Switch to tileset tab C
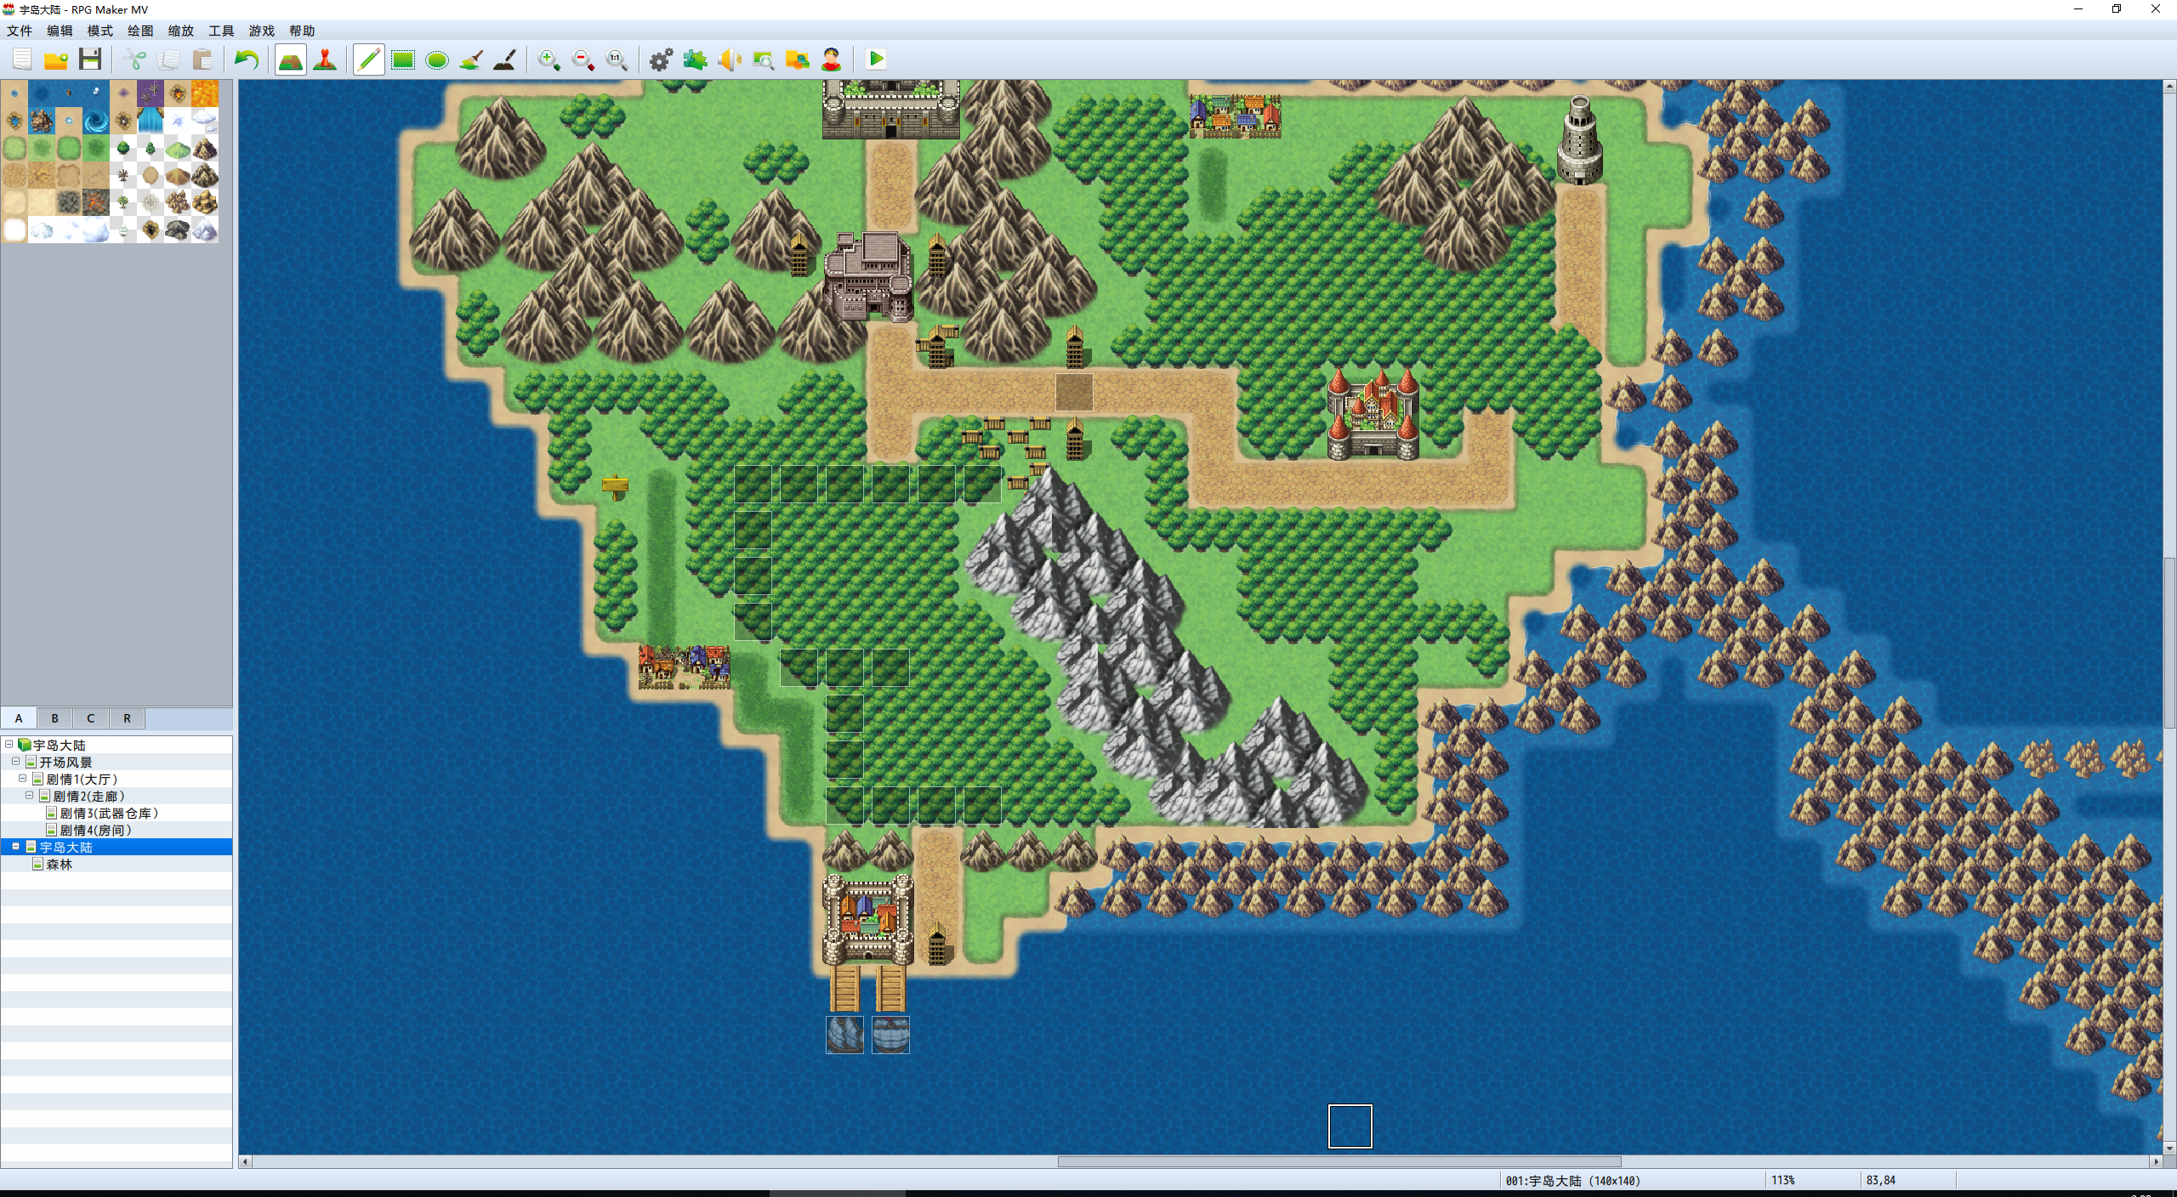The image size is (2177, 1197). pyautogui.click(x=91, y=718)
